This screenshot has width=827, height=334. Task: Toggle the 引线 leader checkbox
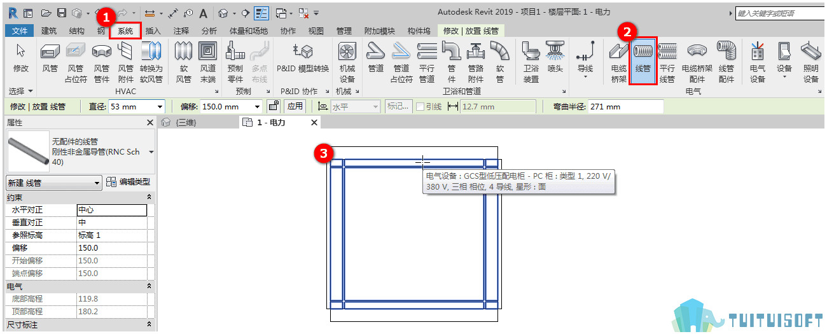coord(420,107)
